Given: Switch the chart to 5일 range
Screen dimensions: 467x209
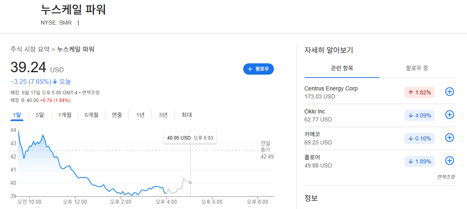Looking at the screenshot, I should pos(40,115).
